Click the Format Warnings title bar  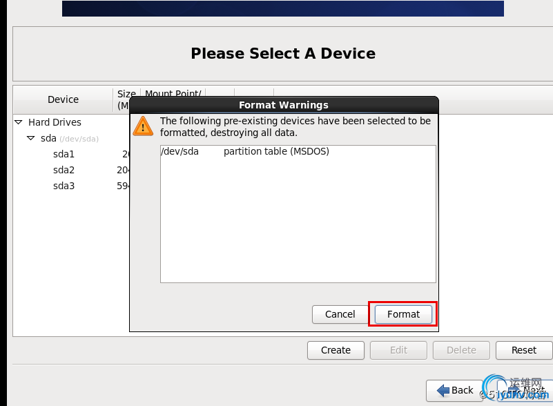coord(283,105)
